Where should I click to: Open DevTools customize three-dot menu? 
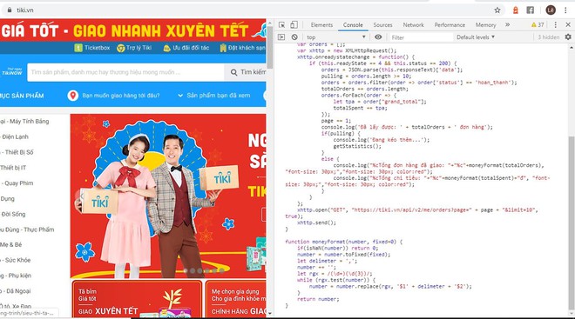(555, 25)
